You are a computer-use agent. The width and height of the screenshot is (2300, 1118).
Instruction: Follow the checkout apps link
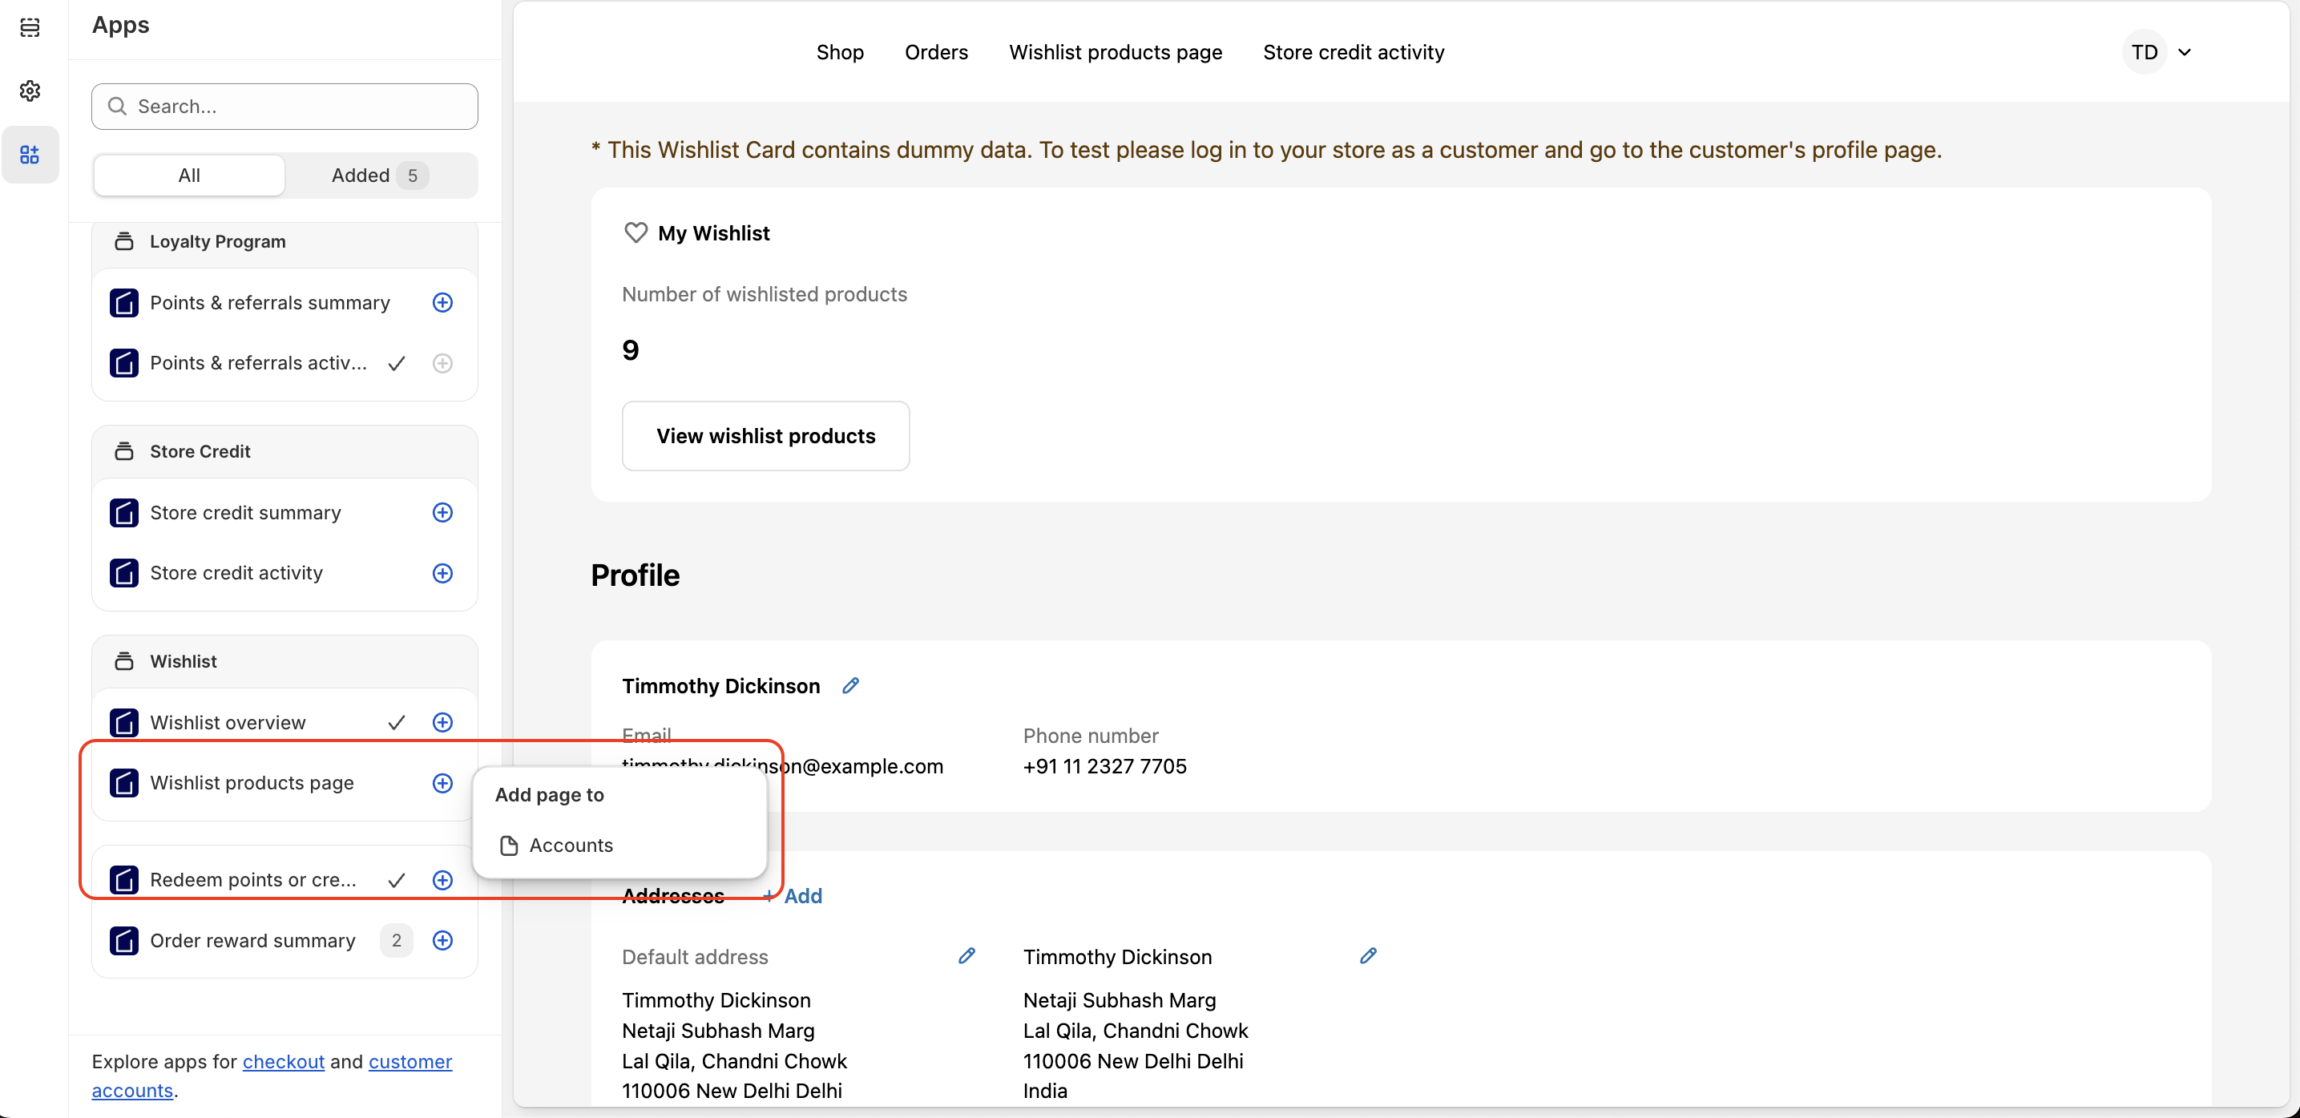coord(283,1061)
